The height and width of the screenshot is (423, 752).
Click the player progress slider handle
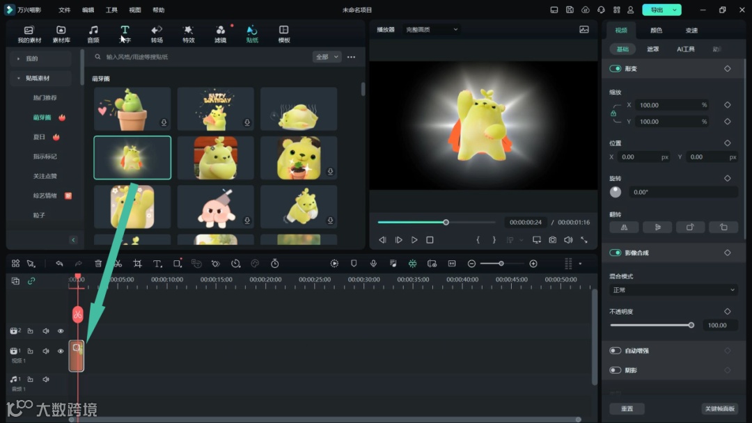[446, 222]
